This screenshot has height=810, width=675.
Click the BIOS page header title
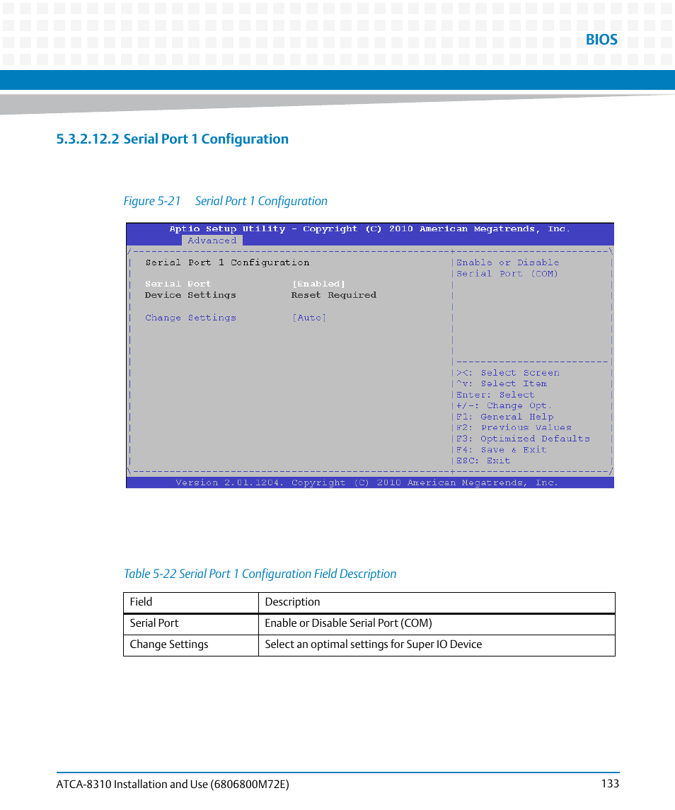pos(601,40)
